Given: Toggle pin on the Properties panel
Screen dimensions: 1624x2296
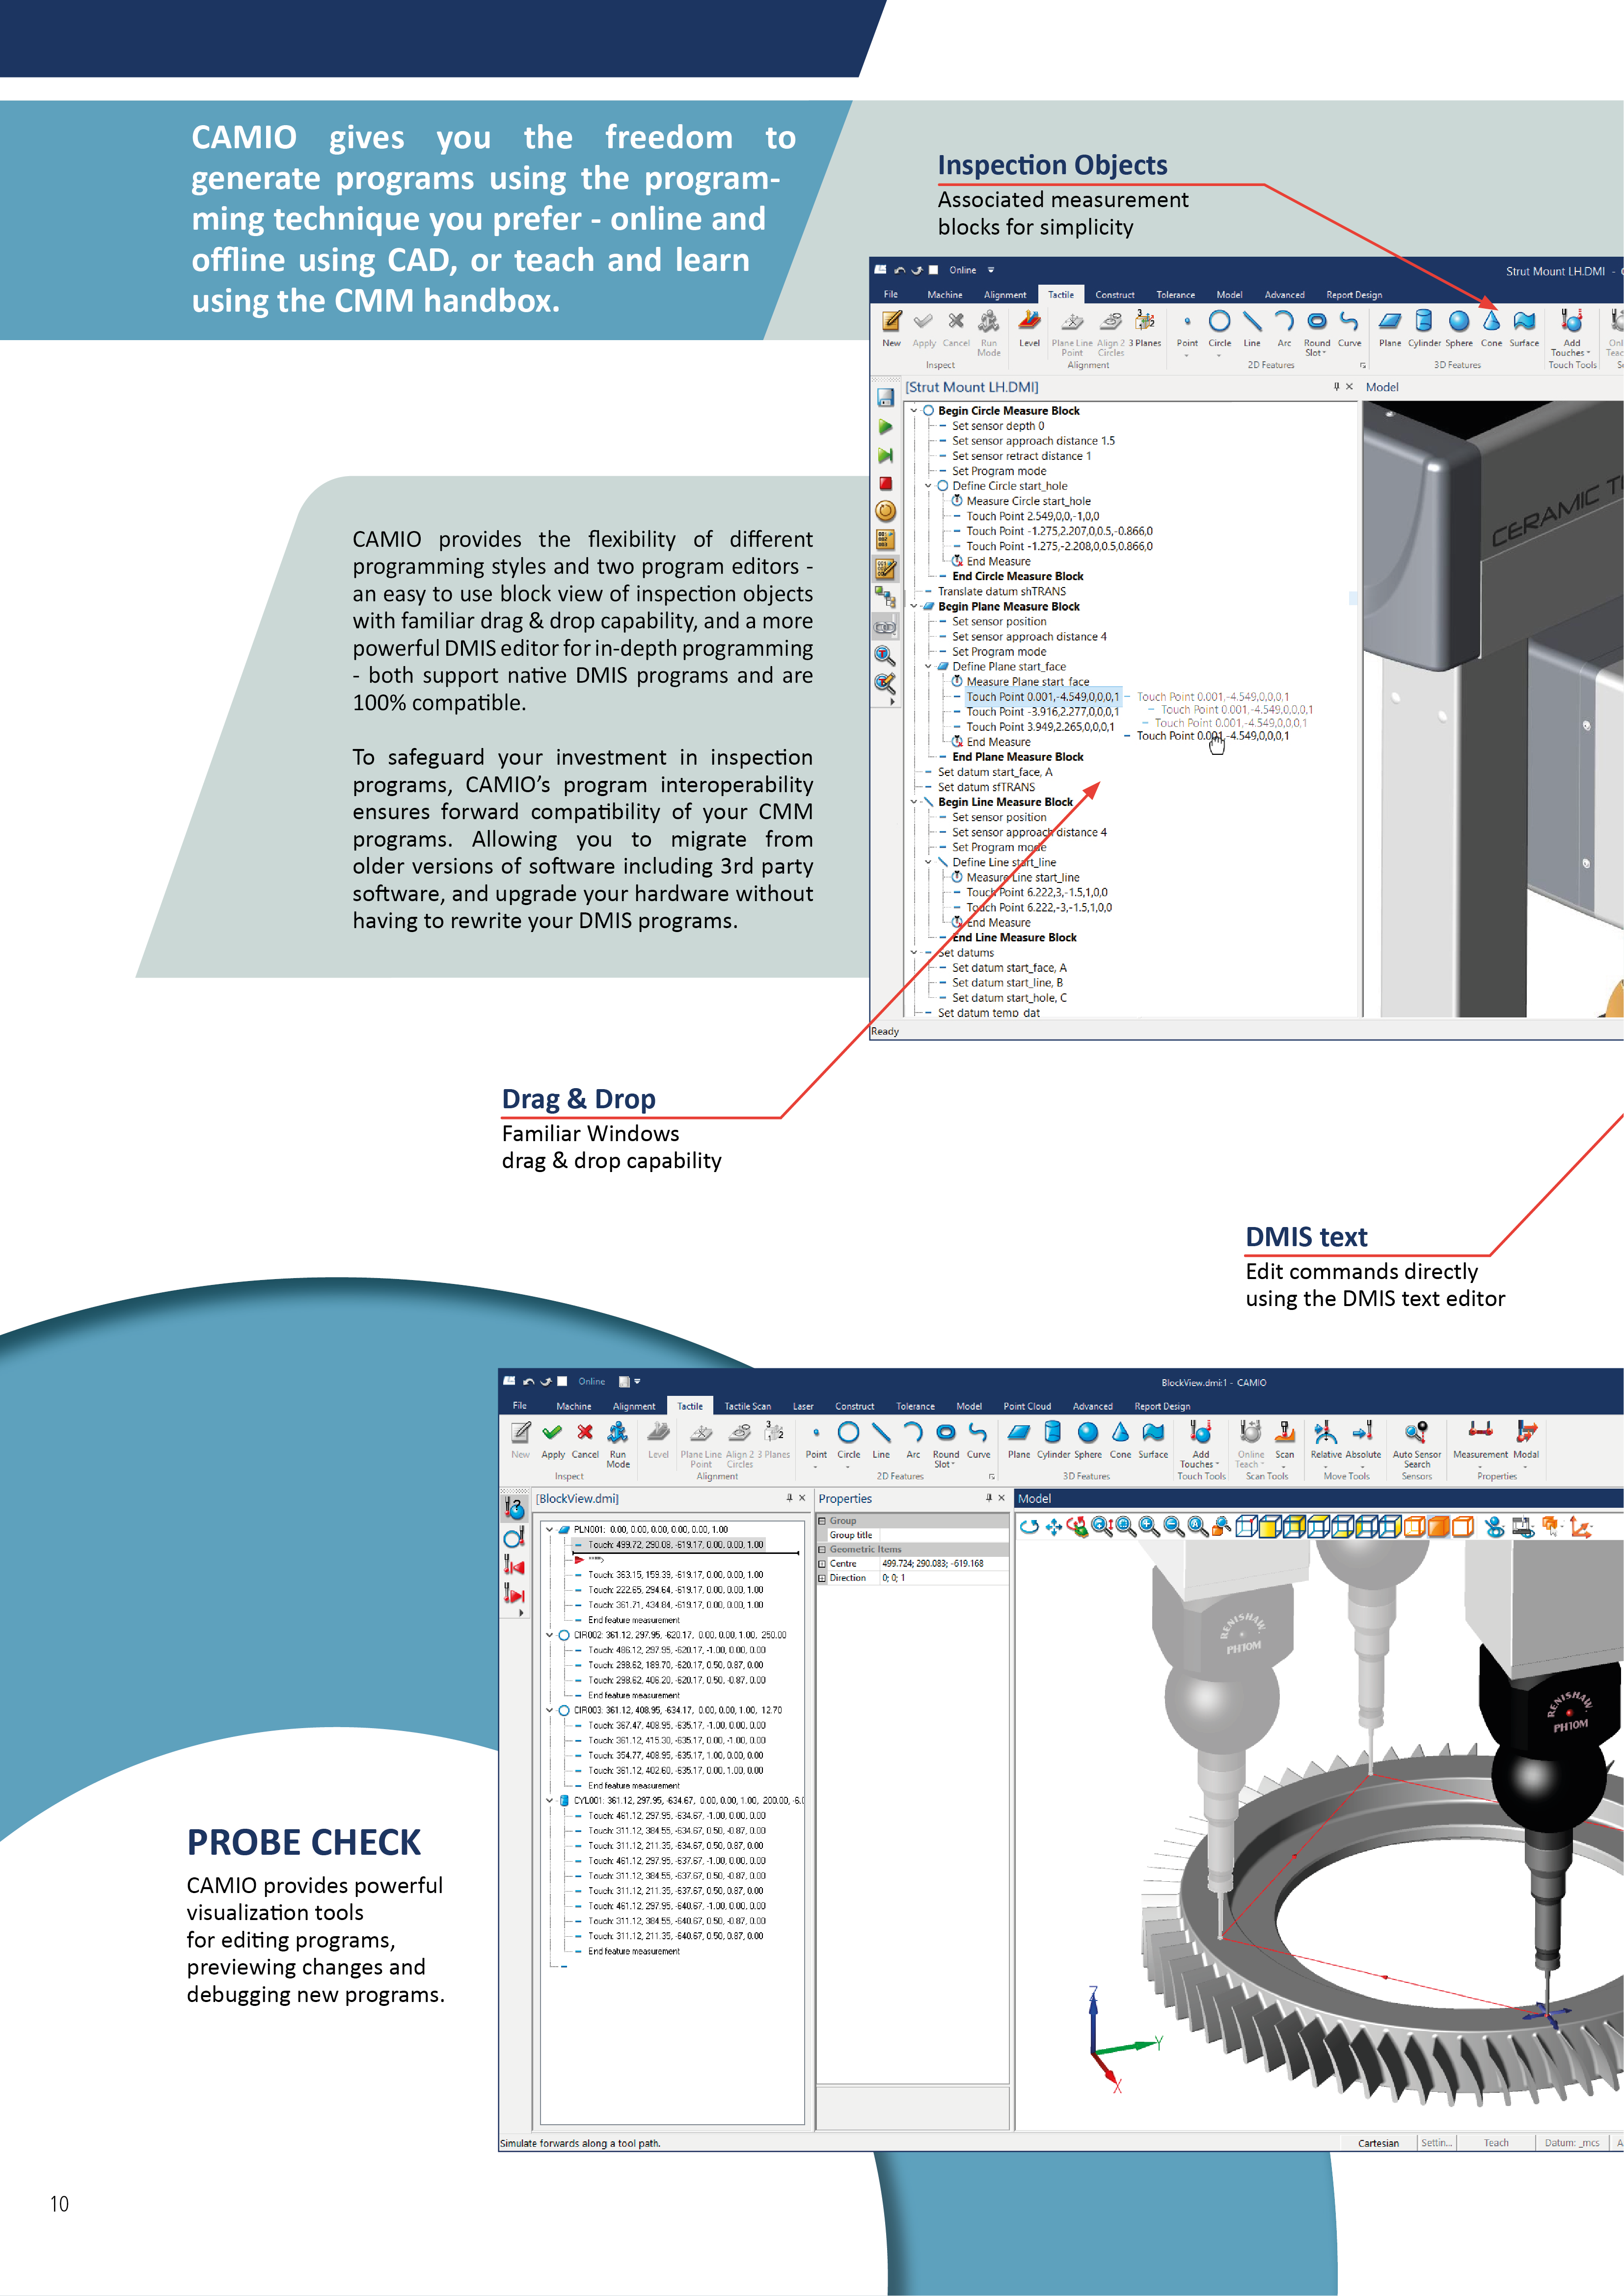Looking at the screenshot, I should click(988, 1498).
